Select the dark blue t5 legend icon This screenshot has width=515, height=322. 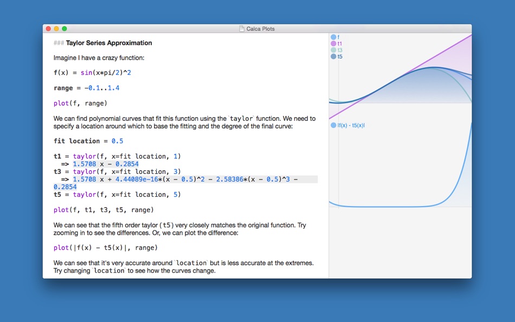point(333,56)
